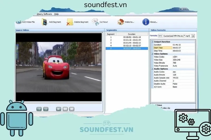Step to the next frame in player
The height and width of the screenshot is (140, 211).
(x=46, y=109)
